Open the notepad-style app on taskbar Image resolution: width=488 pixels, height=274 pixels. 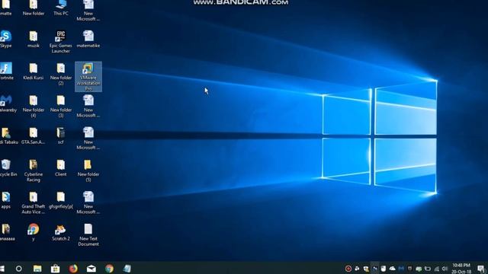point(127,269)
